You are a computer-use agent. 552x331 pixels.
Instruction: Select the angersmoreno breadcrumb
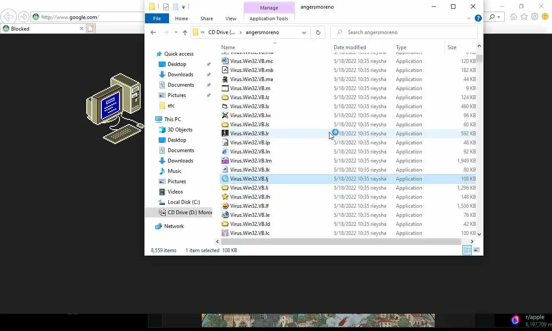tap(262, 32)
